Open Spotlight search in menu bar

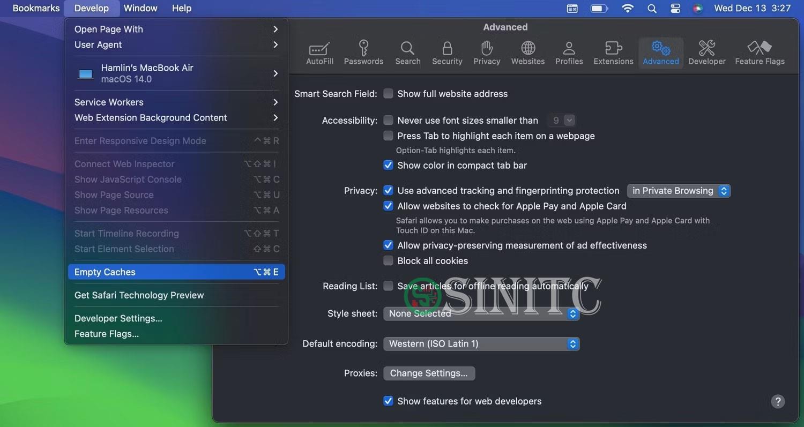652,8
